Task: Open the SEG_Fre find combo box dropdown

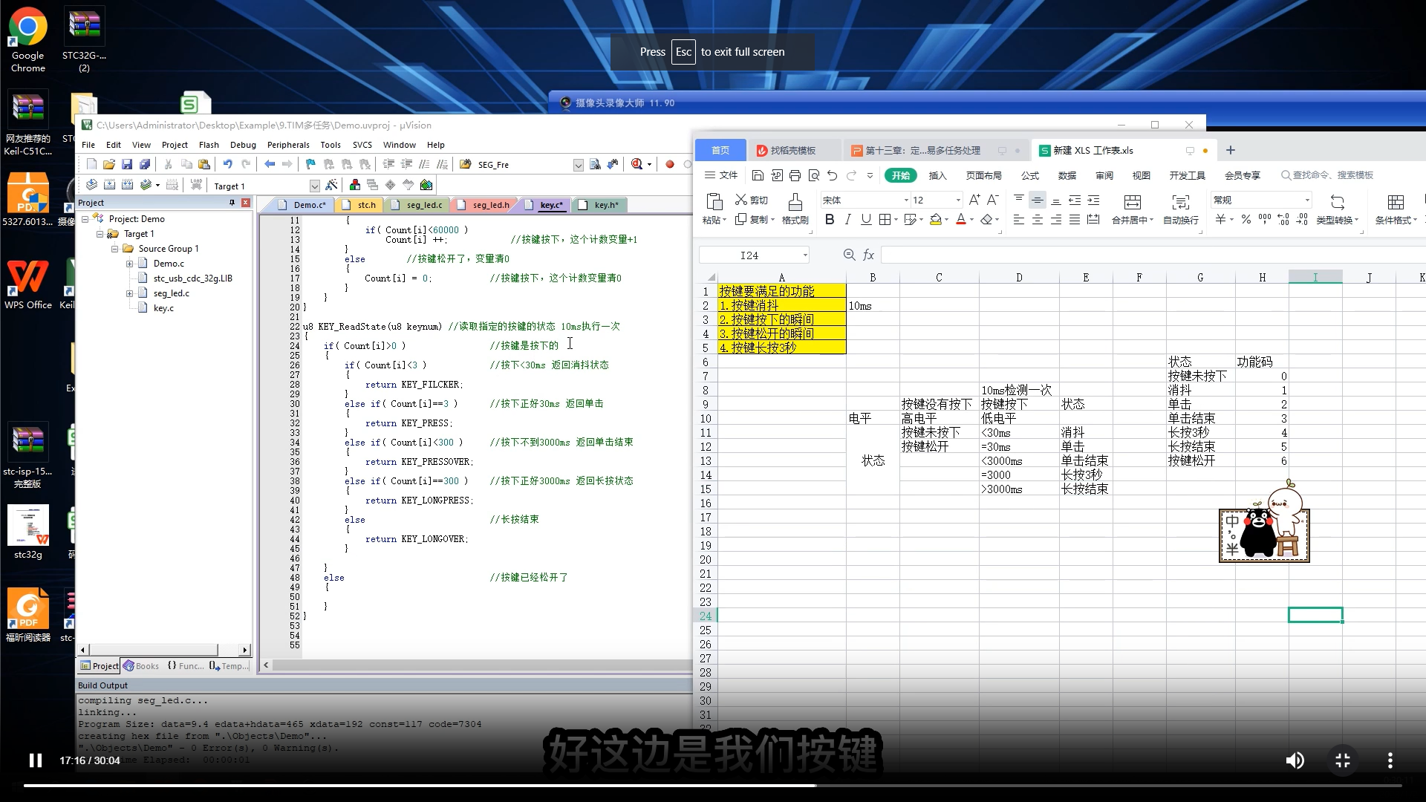Action: coord(579,165)
